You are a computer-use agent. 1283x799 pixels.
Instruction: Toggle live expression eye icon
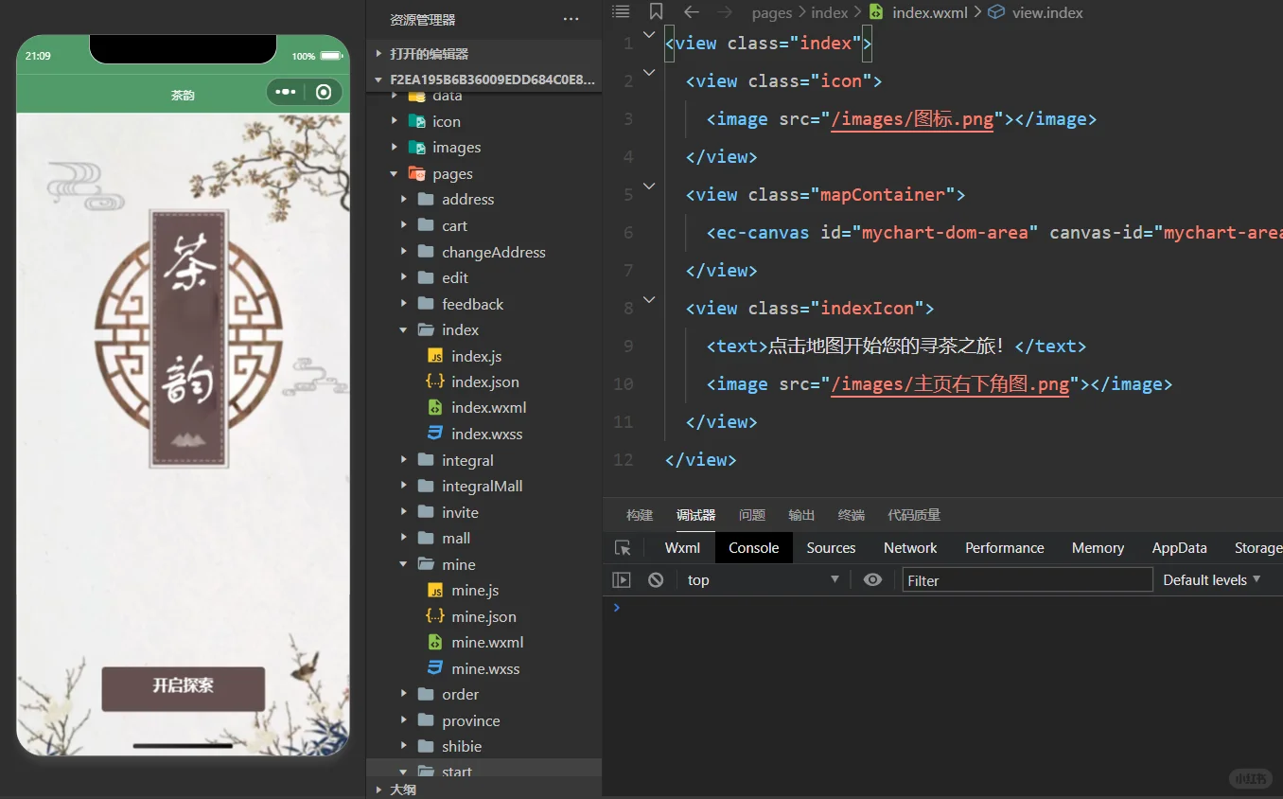[872, 580]
